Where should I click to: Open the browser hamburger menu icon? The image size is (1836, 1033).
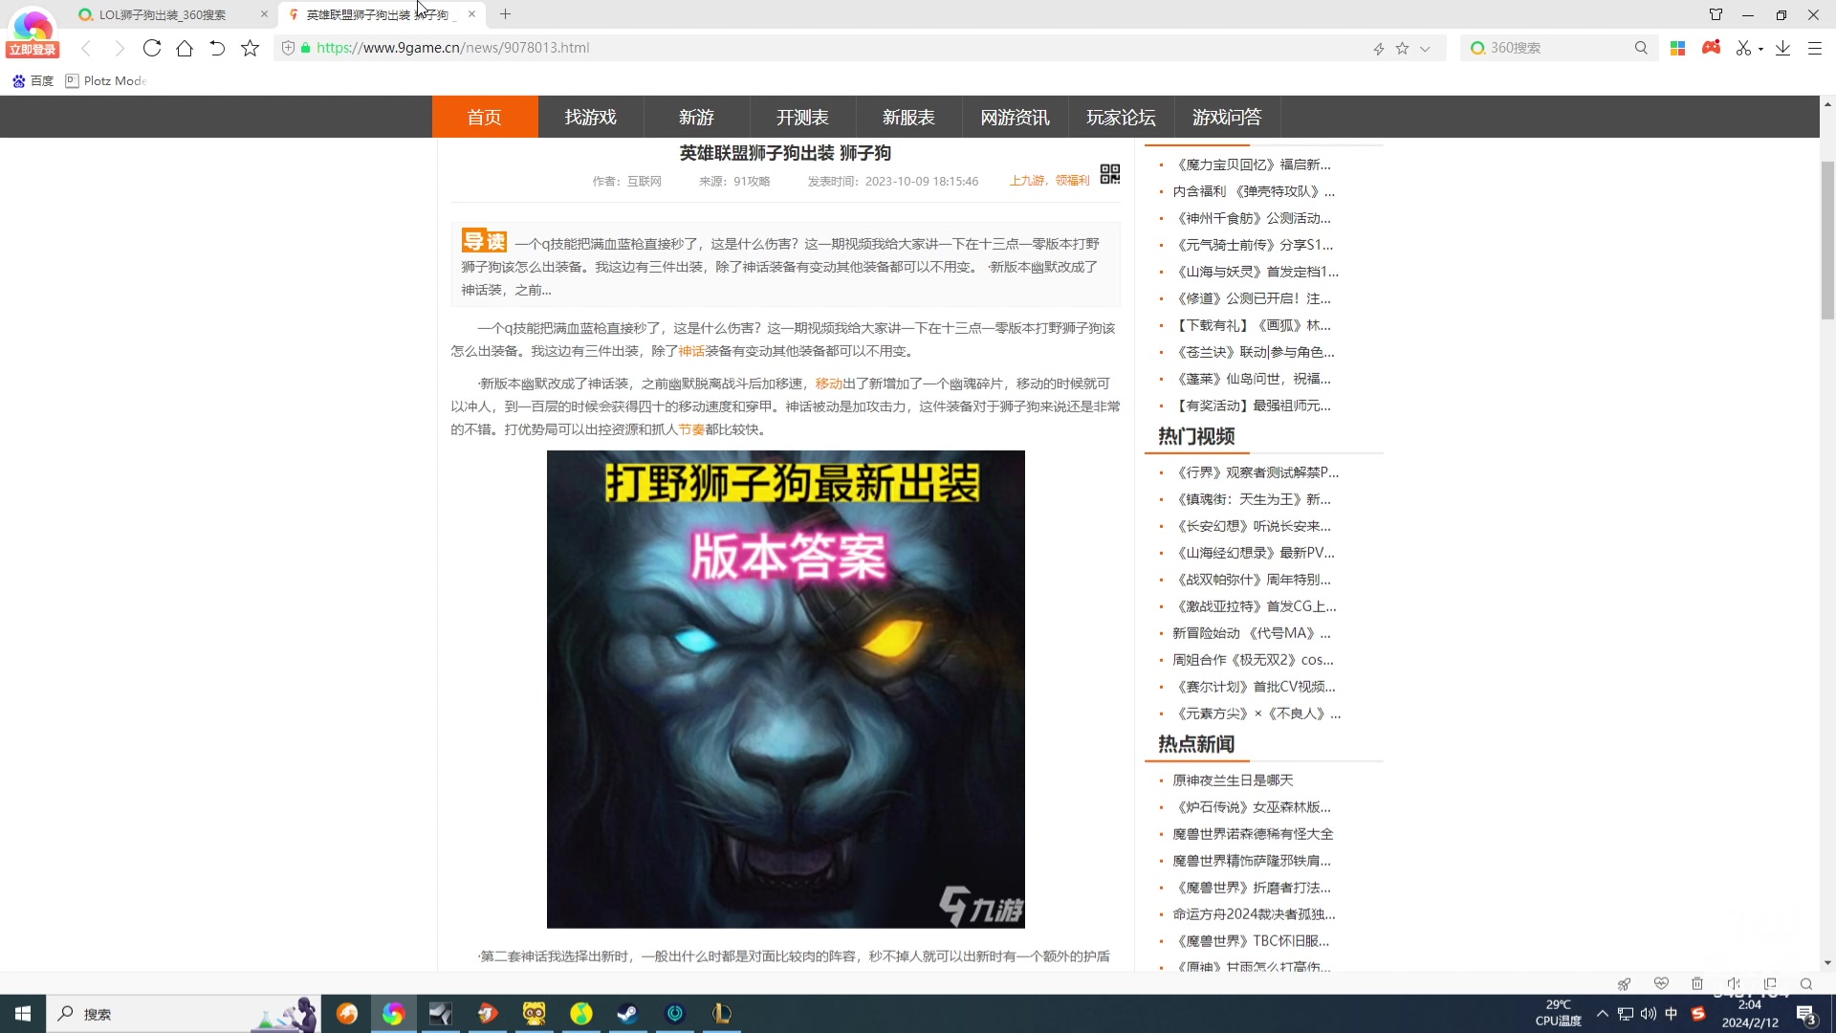click(x=1814, y=47)
